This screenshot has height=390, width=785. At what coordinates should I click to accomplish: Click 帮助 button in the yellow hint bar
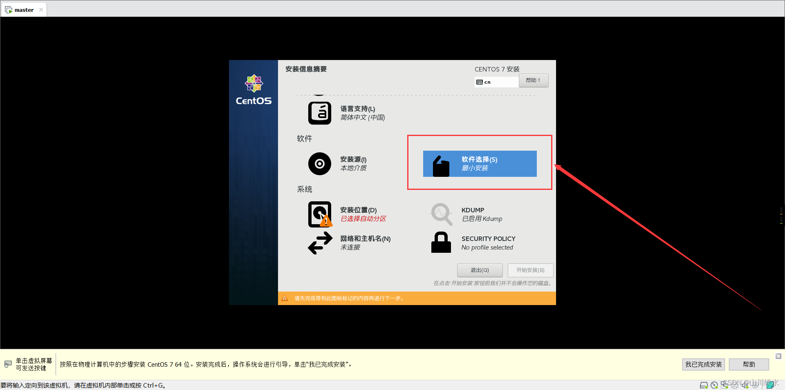[x=749, y=364]
